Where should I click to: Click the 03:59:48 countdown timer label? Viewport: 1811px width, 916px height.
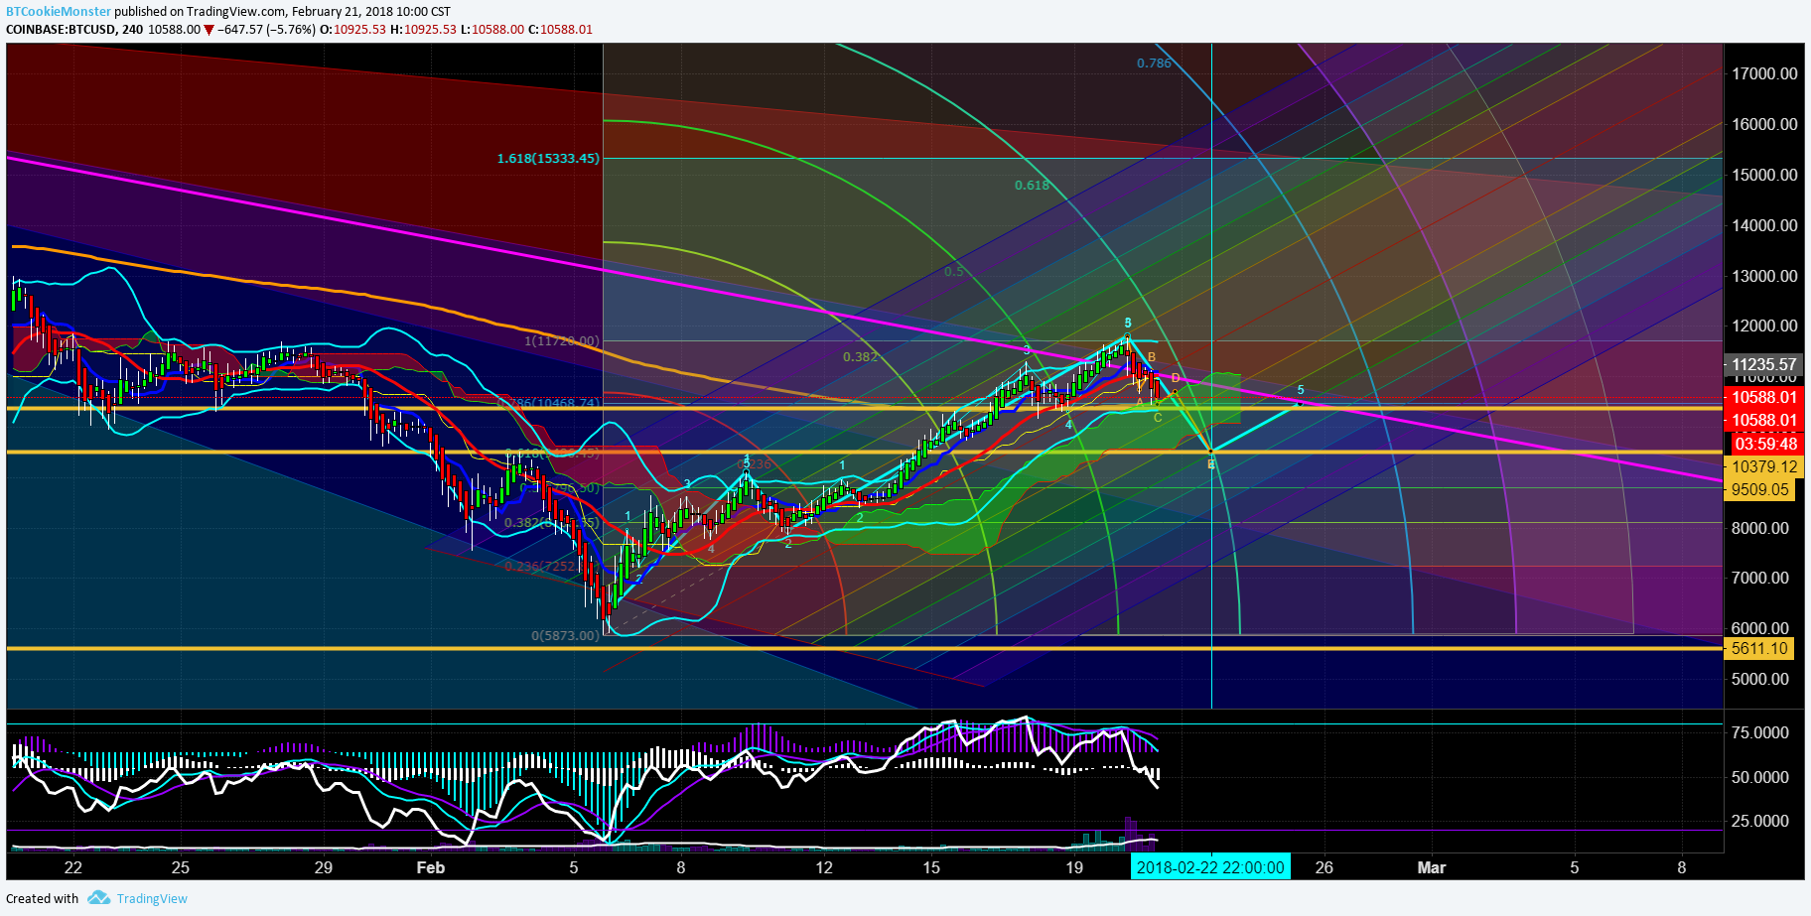click(1764, 444)
